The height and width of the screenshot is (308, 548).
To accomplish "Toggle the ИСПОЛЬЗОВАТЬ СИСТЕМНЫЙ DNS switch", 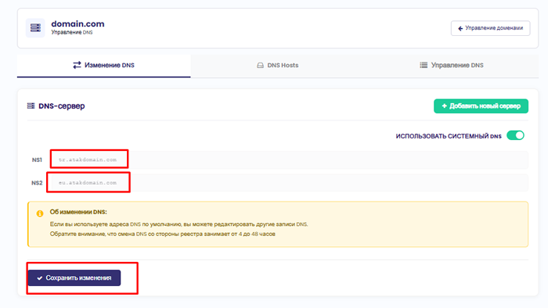I will tap(515, 135).
